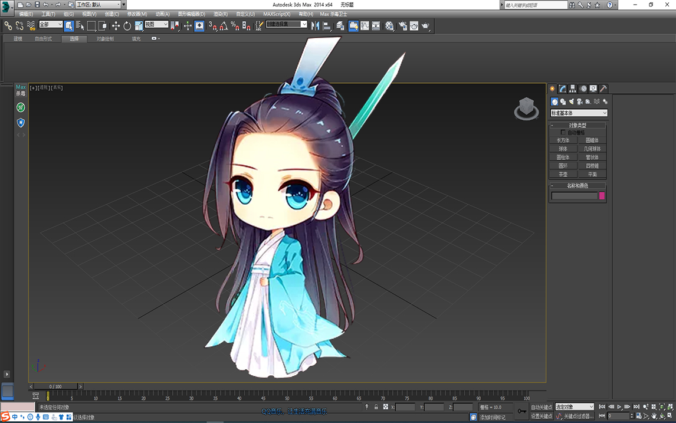Image resolution: width=676 pixels, height=423 pixels.
Task: Open the 工具(T) menu
Action: pos(48,14)
